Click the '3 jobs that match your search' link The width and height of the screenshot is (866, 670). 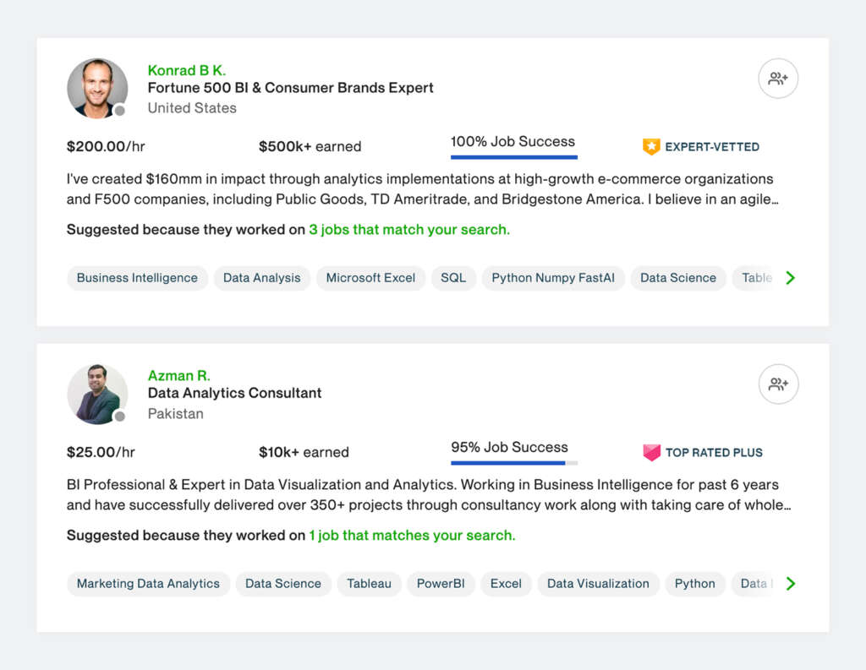tap(408, 229)
